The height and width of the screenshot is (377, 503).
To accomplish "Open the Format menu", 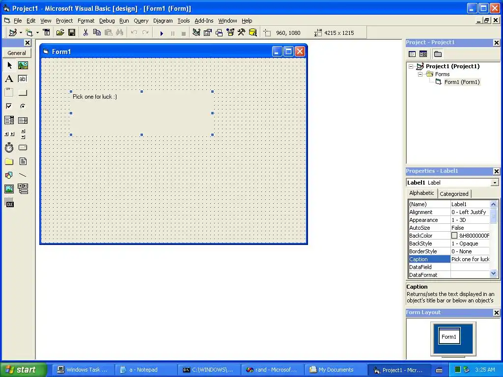I will [x=86, y=21].
